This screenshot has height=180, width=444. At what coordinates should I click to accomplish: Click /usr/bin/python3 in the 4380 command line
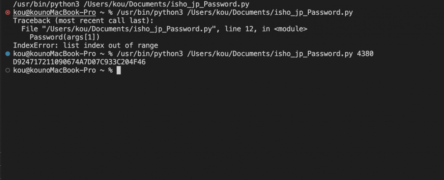click(x=150, y=54)
